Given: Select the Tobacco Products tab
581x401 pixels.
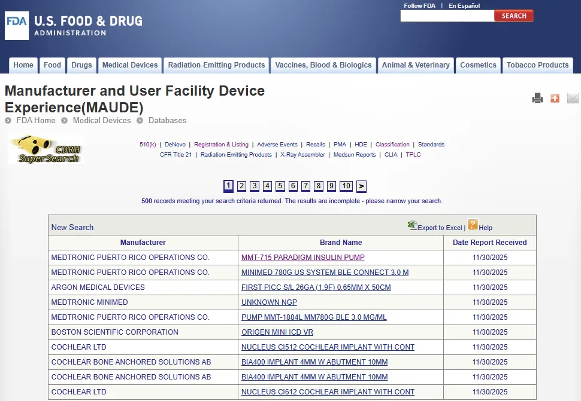Looking at the screenshot, I should point(538,65).
